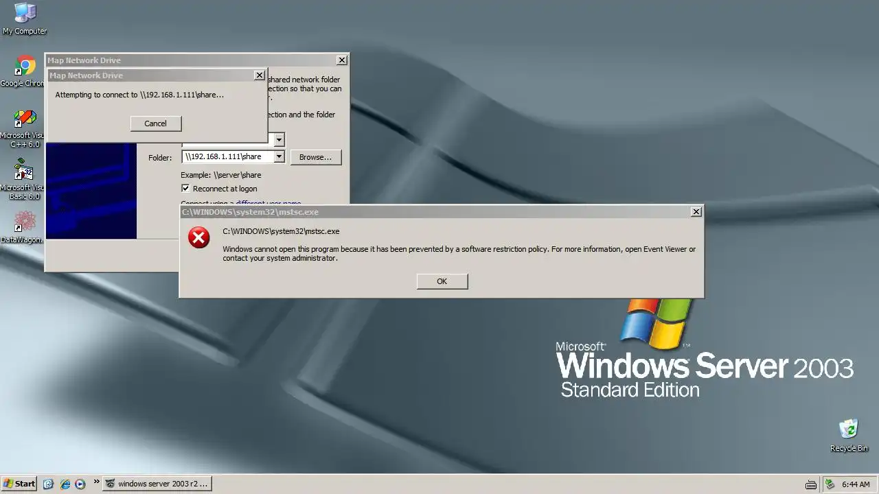Click the C:\WINDOWS\system32\mstsc.exe path in message
Screen dimensions: 879x494
[x=281, y=231]
